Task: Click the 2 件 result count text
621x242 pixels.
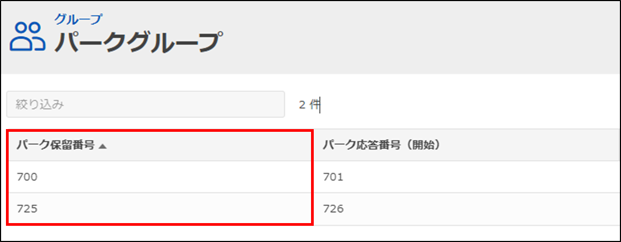Action: click(309, 105)
